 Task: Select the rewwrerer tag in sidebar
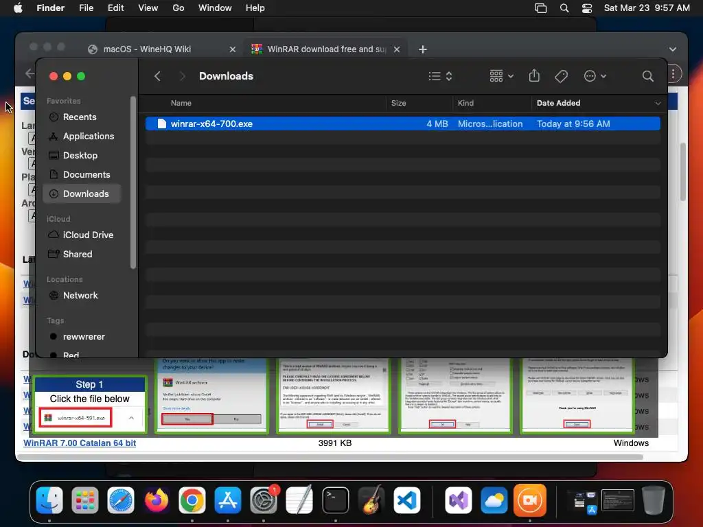[84, 336]
